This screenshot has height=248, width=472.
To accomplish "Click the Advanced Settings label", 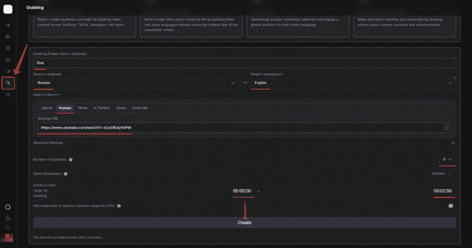I will (x=48, y=143).
